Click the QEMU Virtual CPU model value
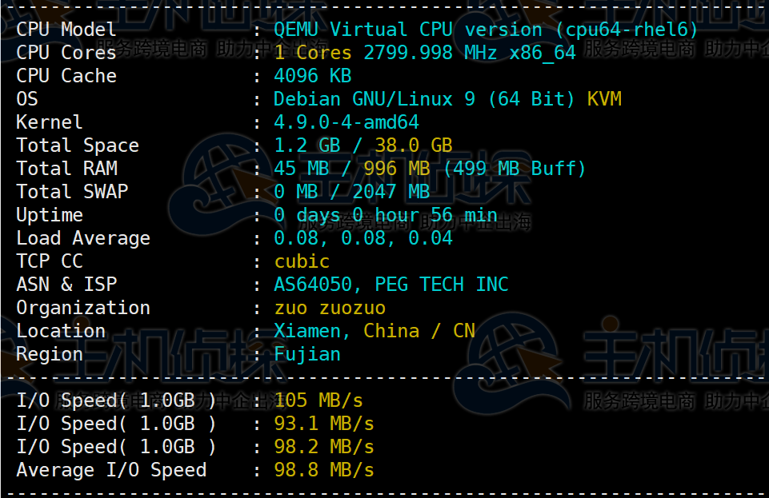Viewport: 769px width, 498px height. (486, 30)
